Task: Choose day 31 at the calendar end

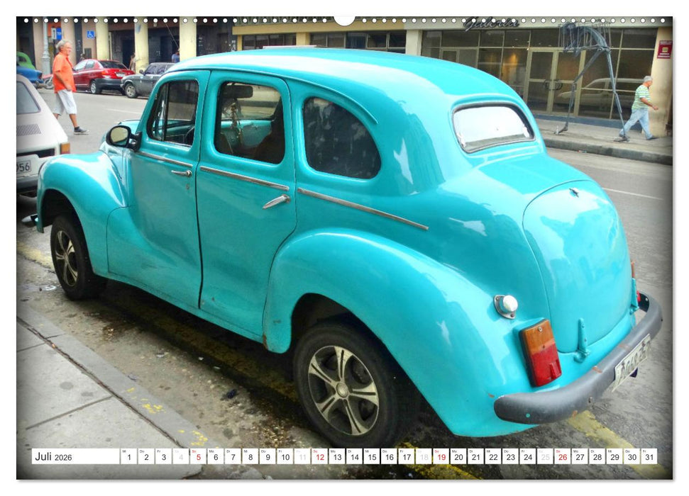Action: (x=648, y=457)
